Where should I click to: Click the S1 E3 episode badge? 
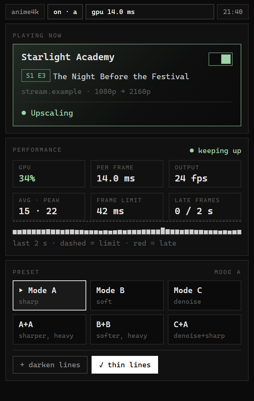click(x=36, y=76)
